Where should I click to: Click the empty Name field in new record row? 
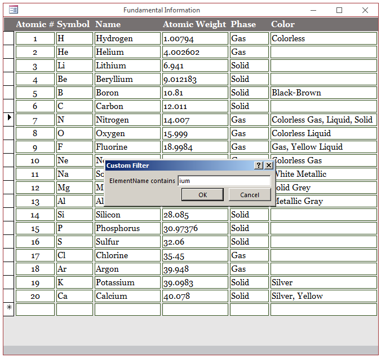127,310
